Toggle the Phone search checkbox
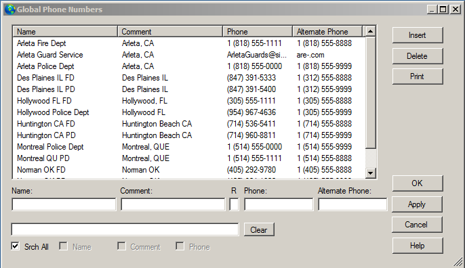The width and height of the screenshot is (465, 268). coord(180,246)
